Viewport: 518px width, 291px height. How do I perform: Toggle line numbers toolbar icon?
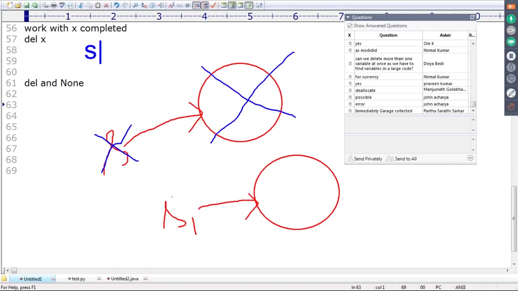[205, 5]
